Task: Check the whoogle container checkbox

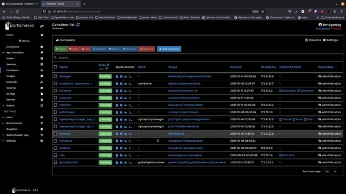Action: (55, 77)
